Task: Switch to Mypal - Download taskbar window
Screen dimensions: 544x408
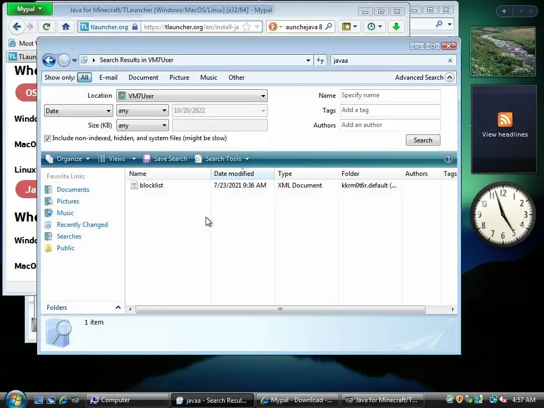Action: pyautogui.click(x=297, y=400)
